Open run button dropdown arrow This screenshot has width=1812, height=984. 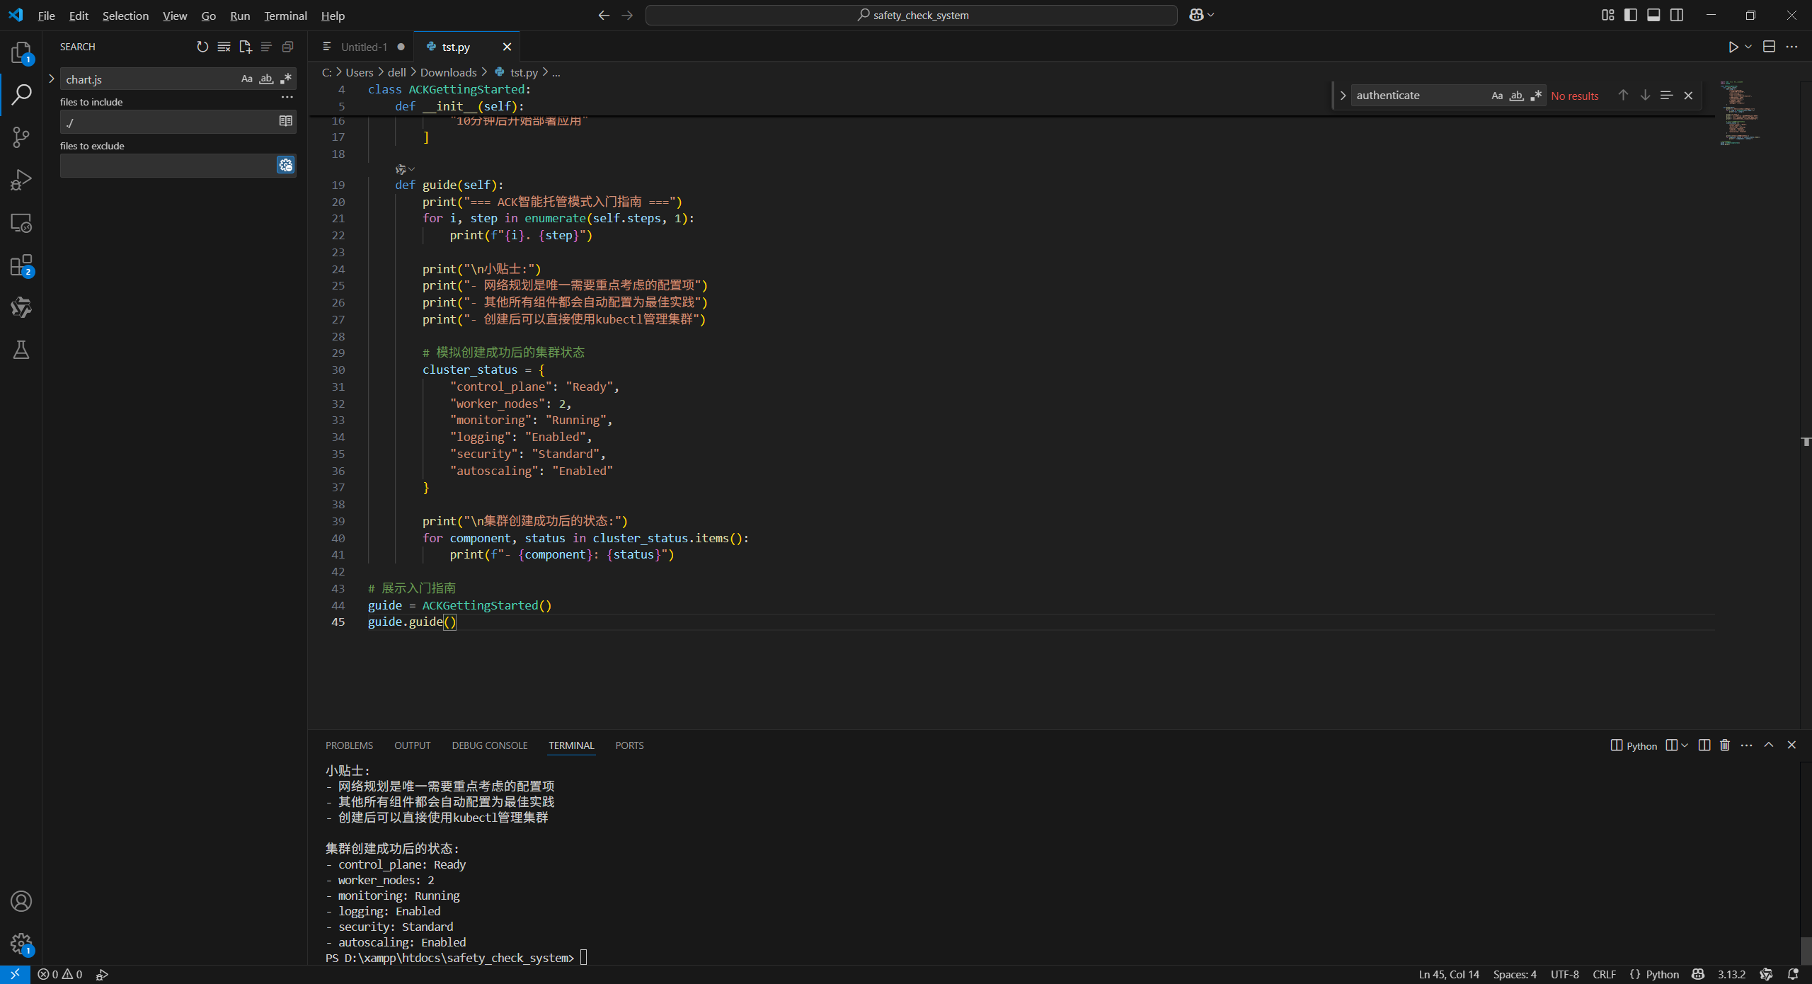(x=1748, y=47)
